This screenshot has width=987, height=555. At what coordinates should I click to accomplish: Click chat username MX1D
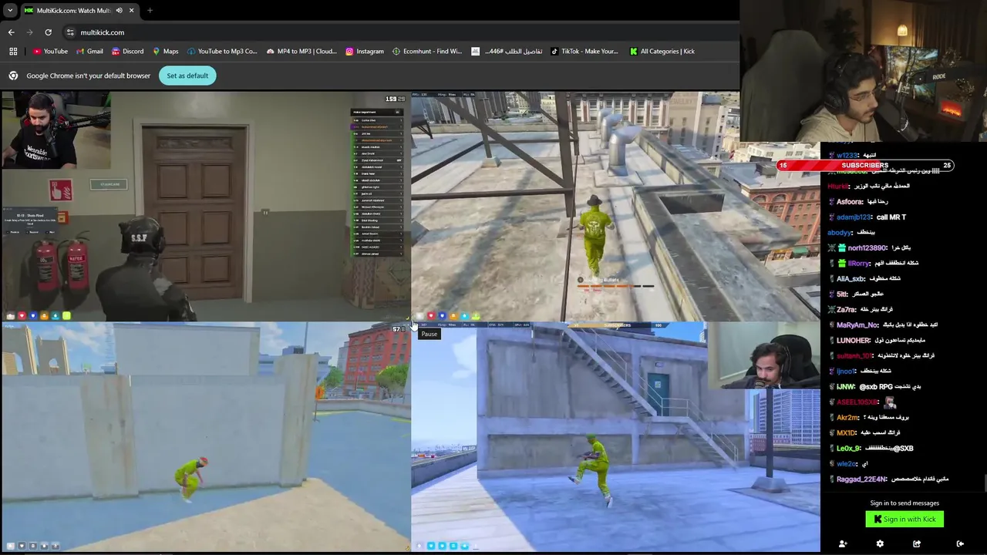[847, 433]
